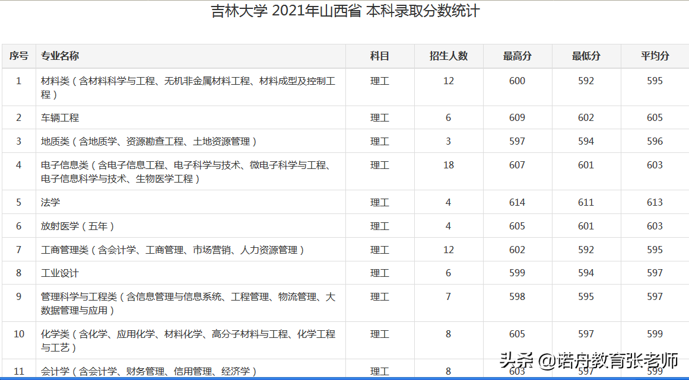Viewport: 689px width, 380px height.
Task: Click lowest score 597 for 化学类
Action: coord(586,334)
